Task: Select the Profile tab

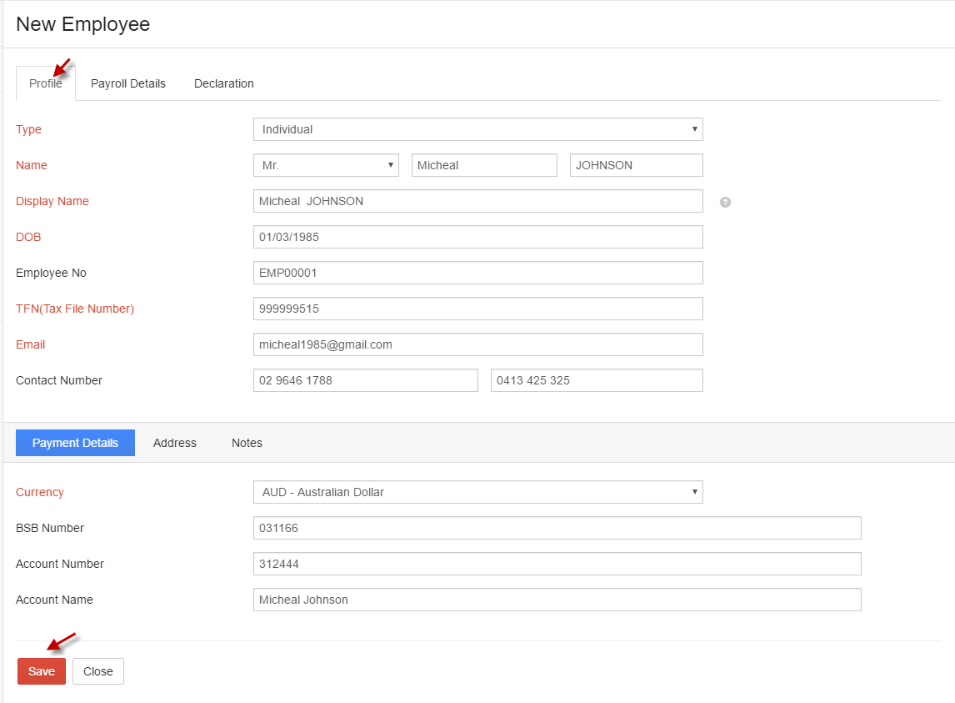Action: click(46, 83)
